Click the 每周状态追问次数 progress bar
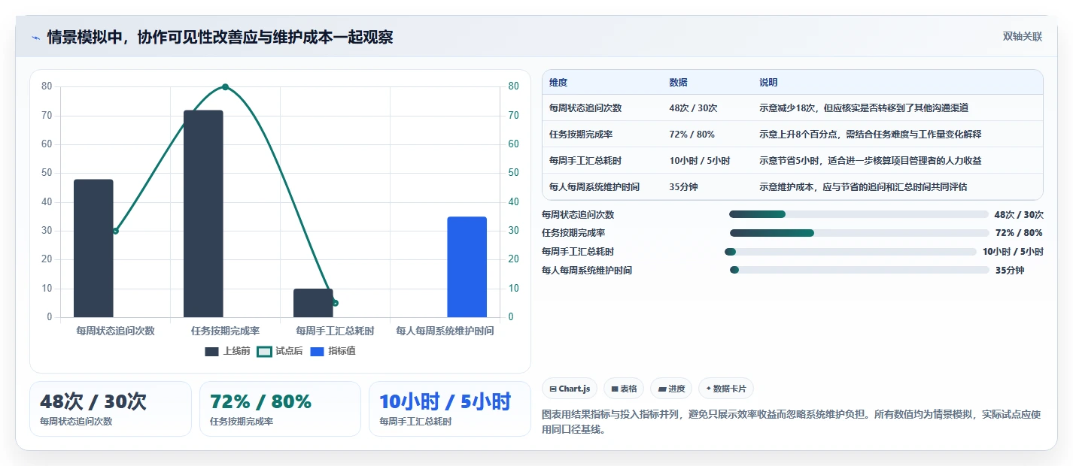Image resolution: width=1073 pixels, height=466 pixels. click(x=859, y=214)
